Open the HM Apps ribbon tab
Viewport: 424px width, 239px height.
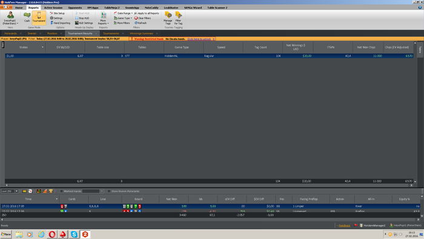[93, 7]
